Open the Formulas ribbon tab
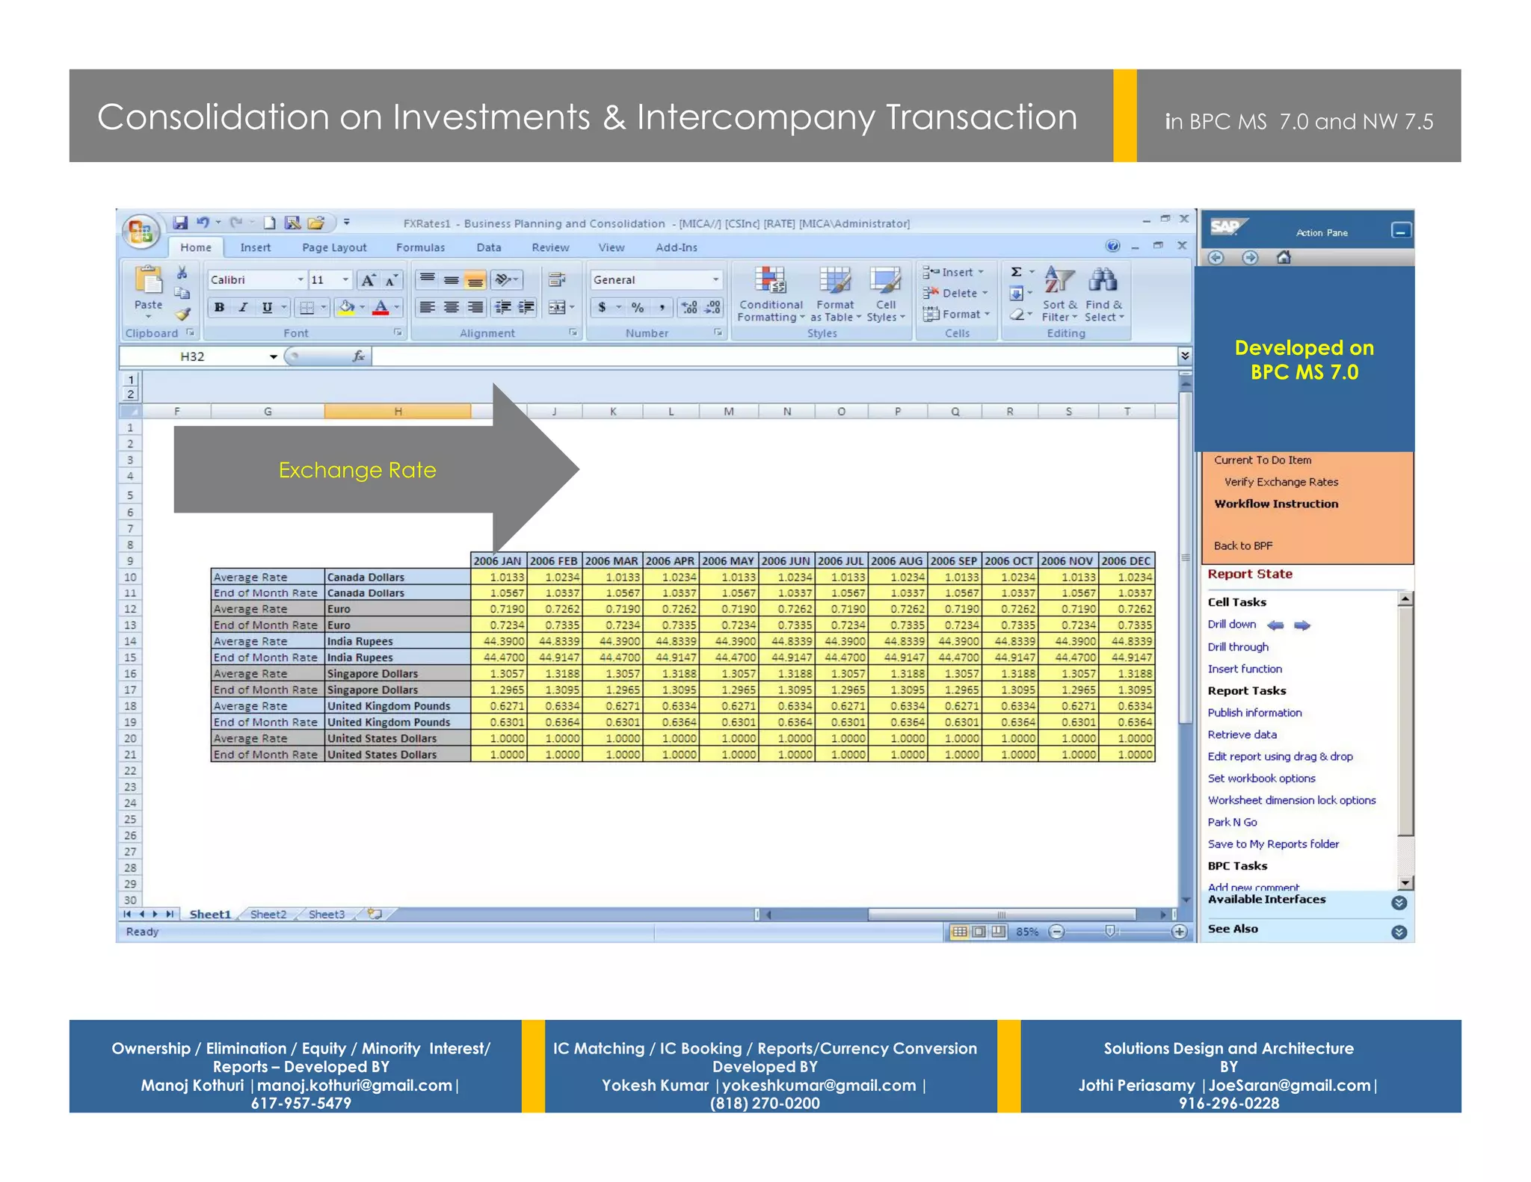Screen dimensions: 1531x1182 (x=420, y=247)
